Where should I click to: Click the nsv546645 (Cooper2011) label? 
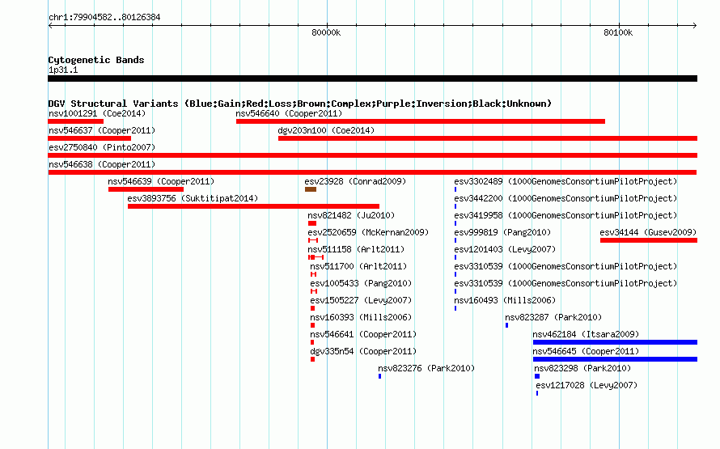click(586, 351)
